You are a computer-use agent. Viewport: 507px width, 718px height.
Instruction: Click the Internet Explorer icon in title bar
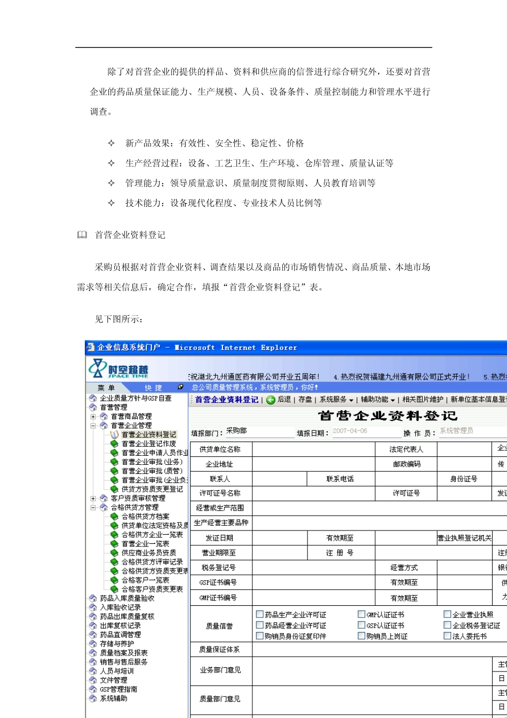(x=91, y=348)
